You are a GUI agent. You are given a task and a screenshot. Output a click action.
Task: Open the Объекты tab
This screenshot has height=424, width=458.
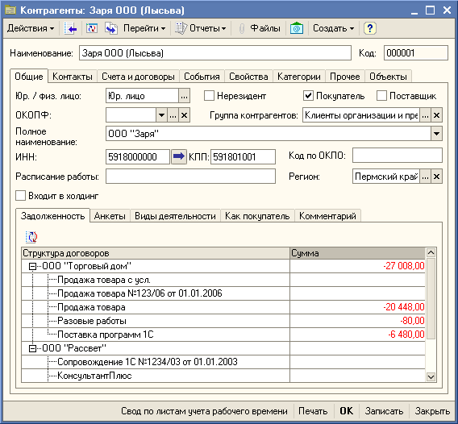tap(388, 77)
